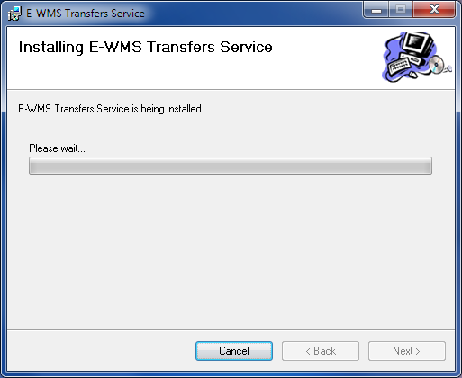Click the 'is being installed' status text
The height and width of the screenshot is (378, 462).
coord(167,109)
